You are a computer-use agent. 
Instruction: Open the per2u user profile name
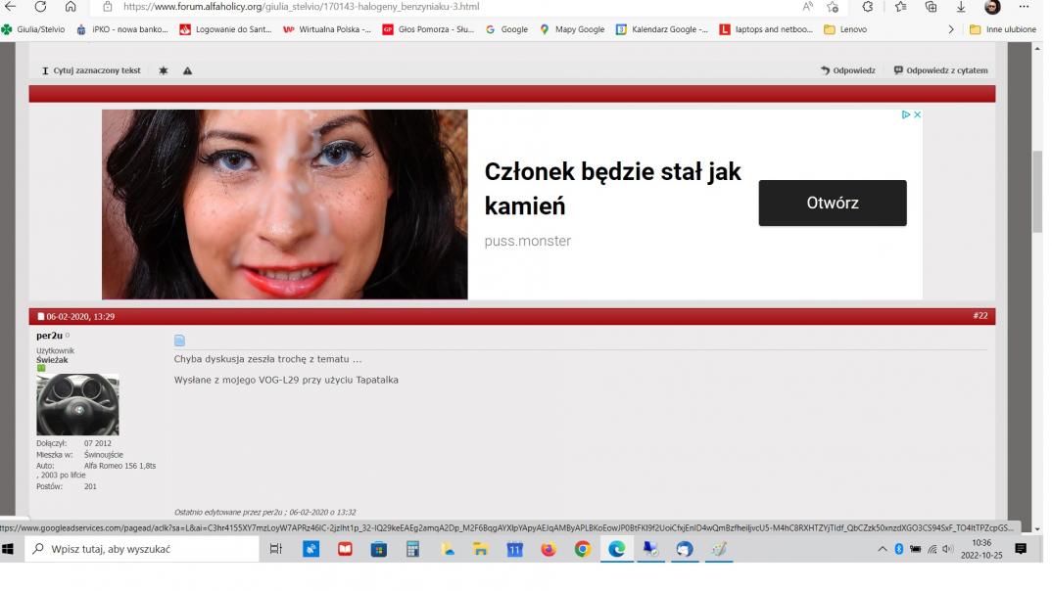click(49, 336)
